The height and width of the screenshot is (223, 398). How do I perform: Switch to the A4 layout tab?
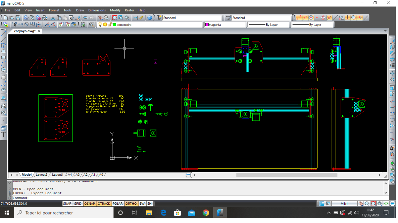point(70,175)
